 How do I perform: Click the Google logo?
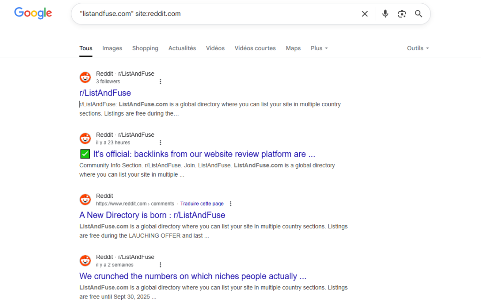tap(33, 13)
